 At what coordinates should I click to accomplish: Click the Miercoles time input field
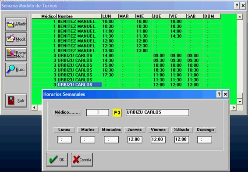pyautogui.click(x=111, y=140)
